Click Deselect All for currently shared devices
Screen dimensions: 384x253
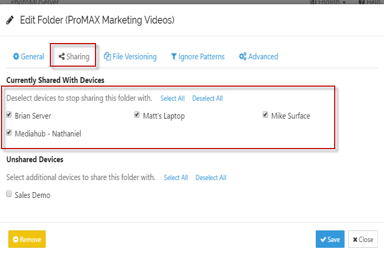(x=207, y=98)
